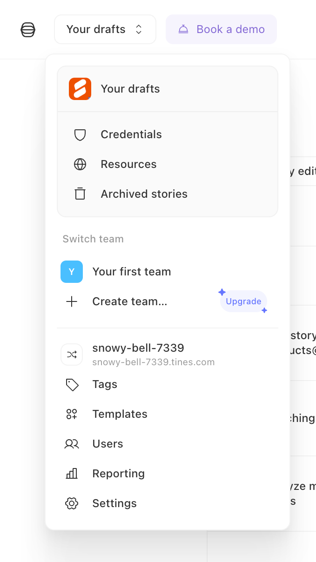Viewport: 316px width, 562px height.
Task: Open Reporting via the bar chart icon
Action: [x=72, y=474]
